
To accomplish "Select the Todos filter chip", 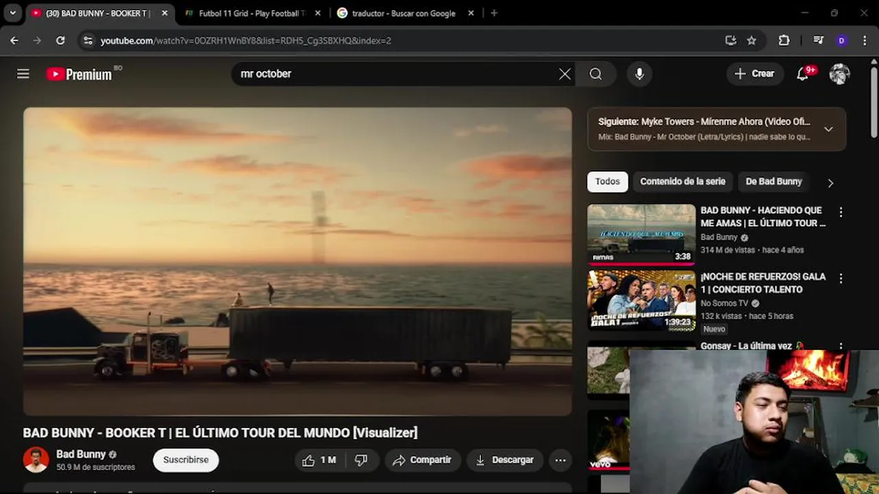I will tap(607, 182).
